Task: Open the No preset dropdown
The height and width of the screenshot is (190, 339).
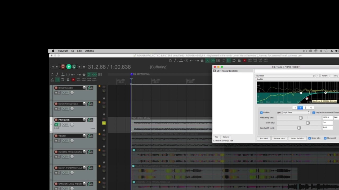Action: (x=285, y=76)
